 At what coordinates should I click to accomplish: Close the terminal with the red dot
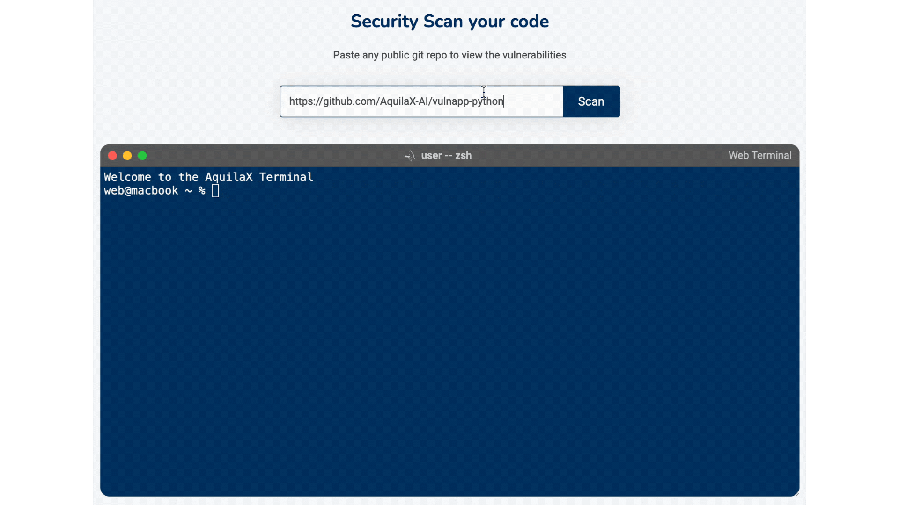(x=112, y=156)
